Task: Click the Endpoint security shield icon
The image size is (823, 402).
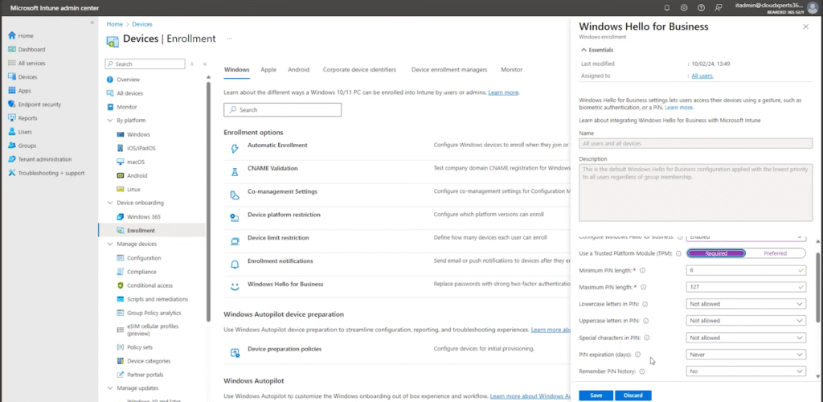Action: click(11, 104)
